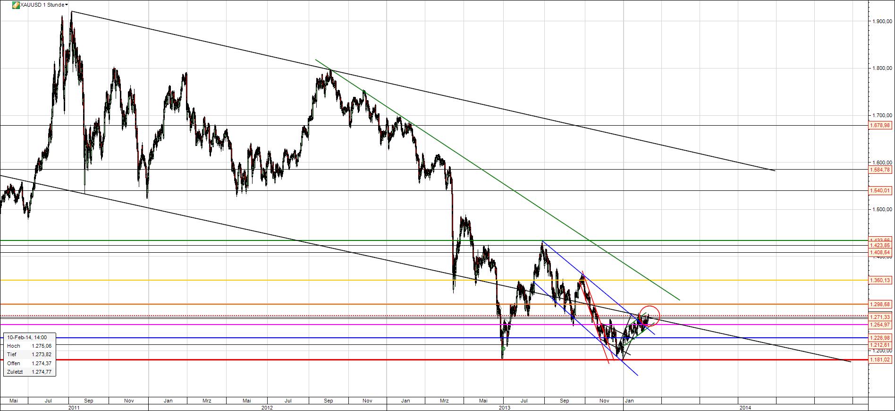Select the 1.678,98 price label on axis

[881, 125]
